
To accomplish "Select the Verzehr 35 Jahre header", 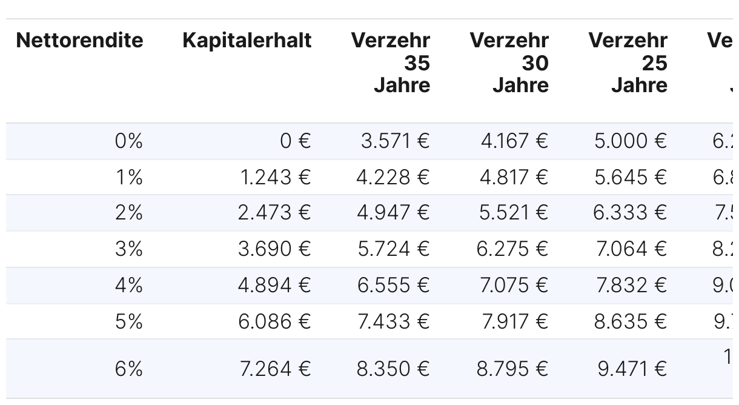I will (x=391, y=62).
